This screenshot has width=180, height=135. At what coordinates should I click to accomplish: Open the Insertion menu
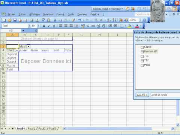click(x=48, y=14)
